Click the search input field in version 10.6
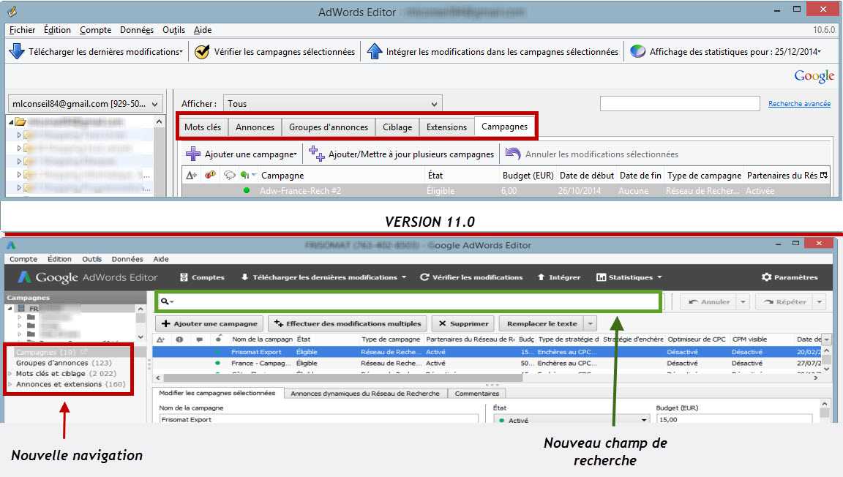The image size is (843, 477). (x=680, y=103)
